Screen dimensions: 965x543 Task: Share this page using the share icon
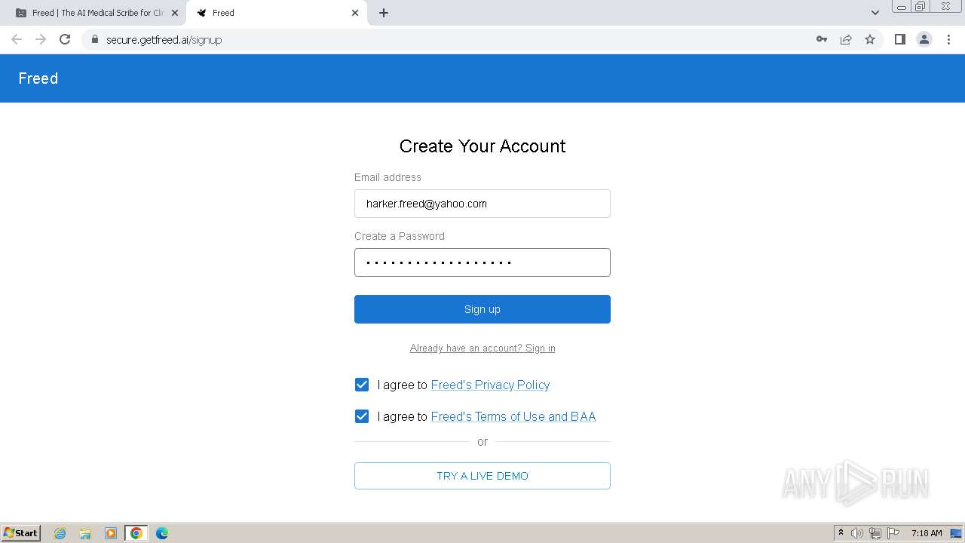(x=846, y=39)
